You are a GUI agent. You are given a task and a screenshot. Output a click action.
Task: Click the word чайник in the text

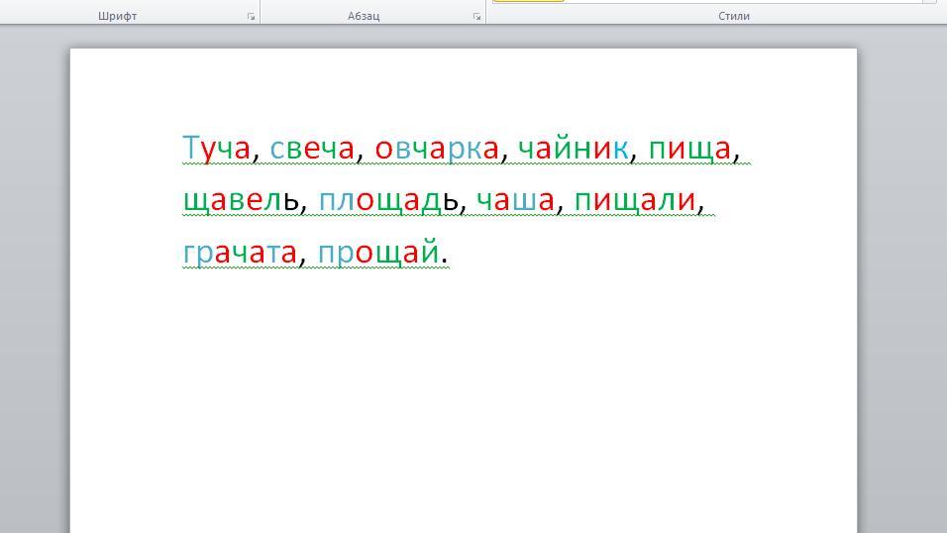point(573,149)
